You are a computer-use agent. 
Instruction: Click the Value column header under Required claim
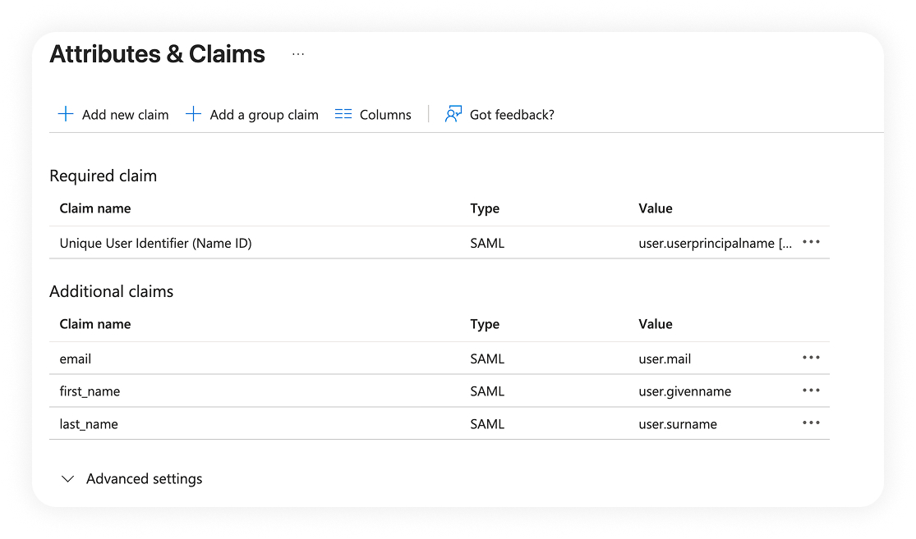(656, 208)
